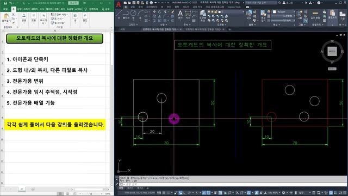Add a new sheet with the plus button
348x196 pixels.
[33, 189]
